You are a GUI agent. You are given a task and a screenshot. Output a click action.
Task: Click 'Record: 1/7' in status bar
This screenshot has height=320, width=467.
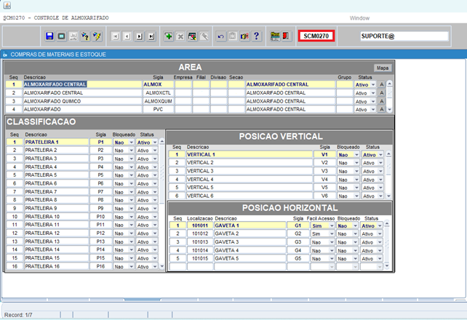click(18, 315)
